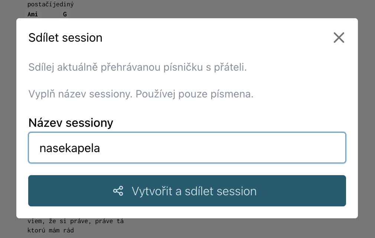Click Vytvořit a sdílet session button

click(187, 191)
